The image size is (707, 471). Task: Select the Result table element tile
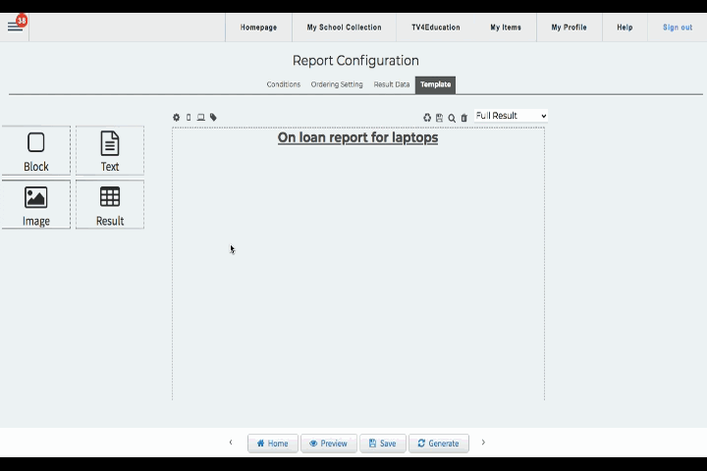pyautogui.click(x=110, y=205)
